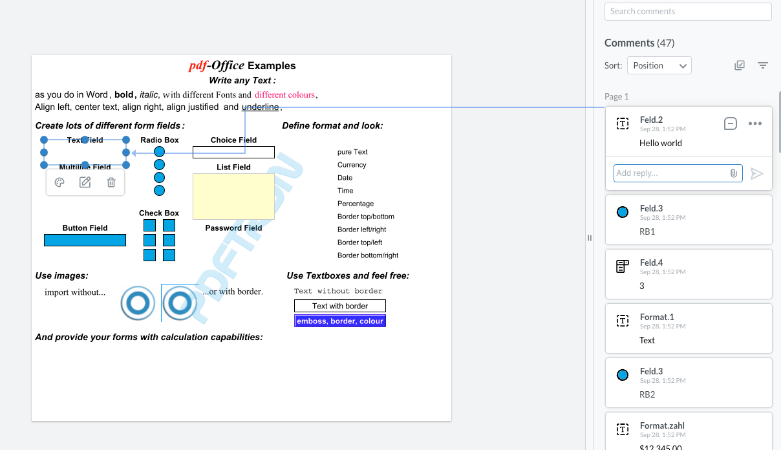The width and height of the screenshot is (781, 450).
Task: Open the Sort Position dropdown
Action: pos(659,65)
